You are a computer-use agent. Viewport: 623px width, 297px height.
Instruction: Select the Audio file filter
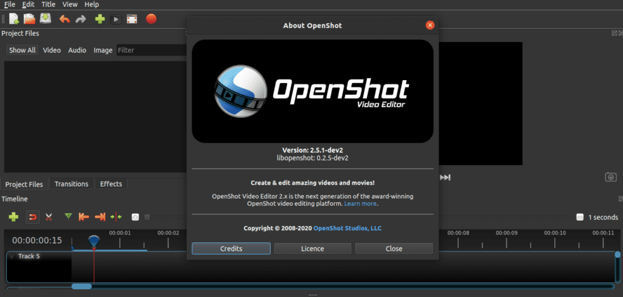click(x=77, y=50)
